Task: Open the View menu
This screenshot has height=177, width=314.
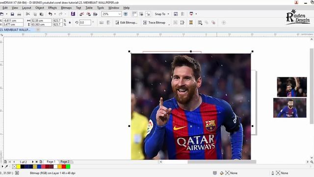Action: (15, 8)
